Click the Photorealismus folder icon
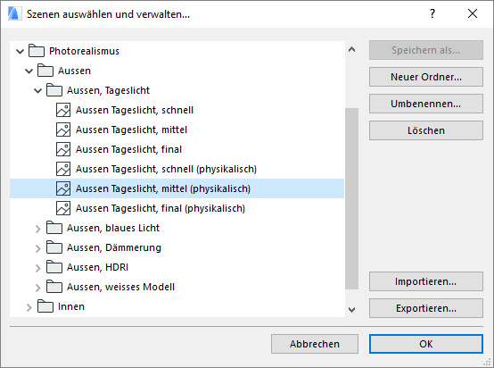494x368 pixels. (x=37, y=51)
